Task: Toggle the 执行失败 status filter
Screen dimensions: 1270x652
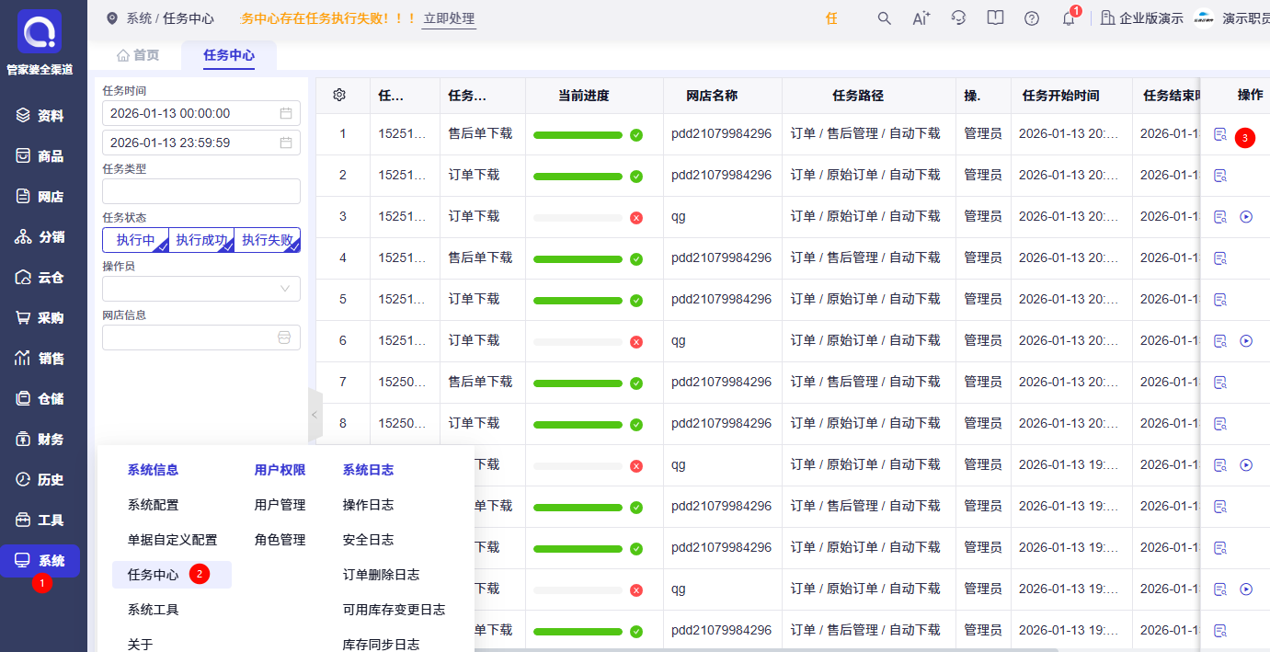Action: (x=268, y=240)
